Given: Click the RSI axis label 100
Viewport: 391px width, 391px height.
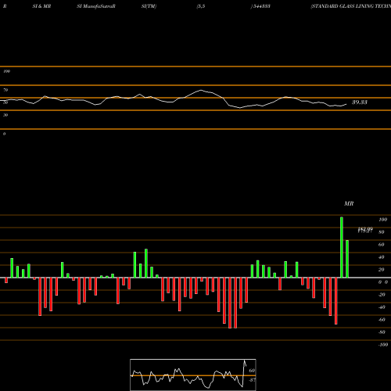Looking at the screenshot, I should tap(6, 71).
